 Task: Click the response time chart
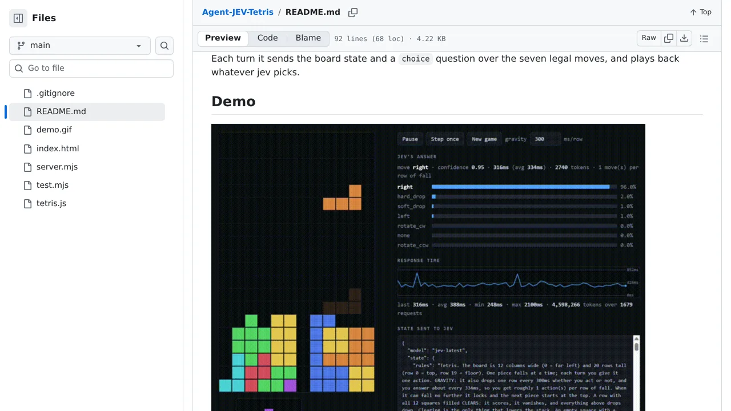518,281
